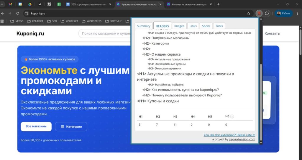Image resolution: width=302 pixels, height=160 pixels.
Task: Expand the tab search dropdown arrow
Action: 3,4
